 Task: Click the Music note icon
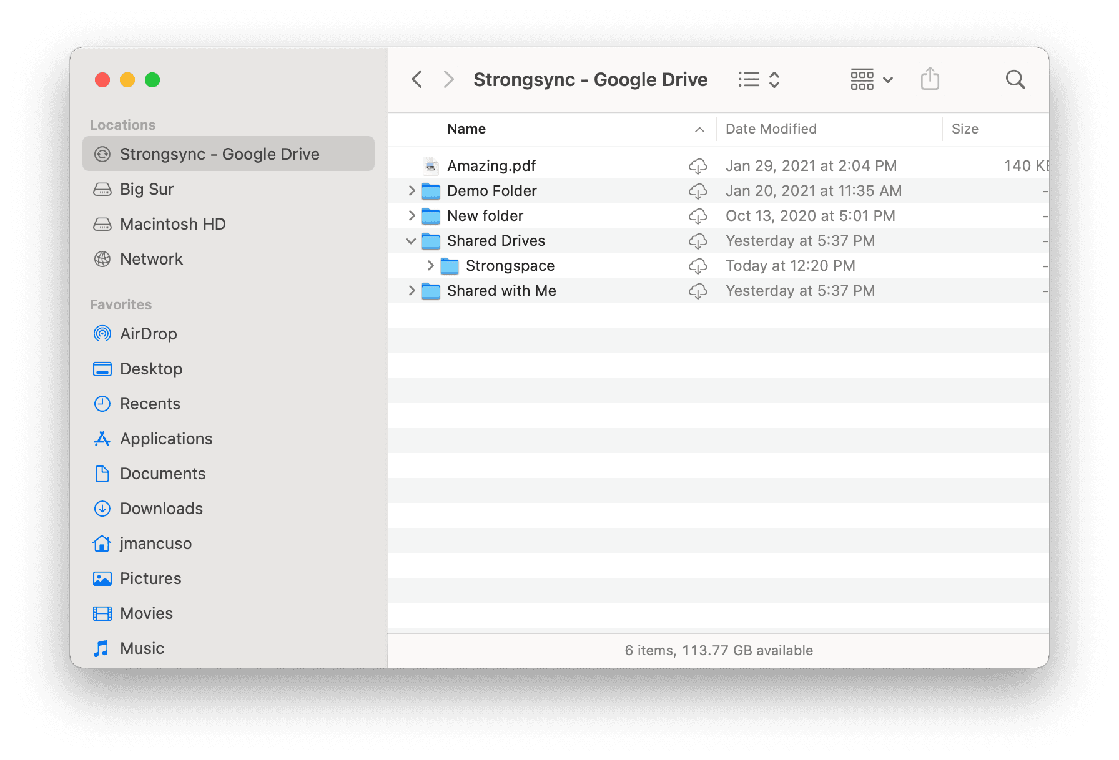pos(101,648)
